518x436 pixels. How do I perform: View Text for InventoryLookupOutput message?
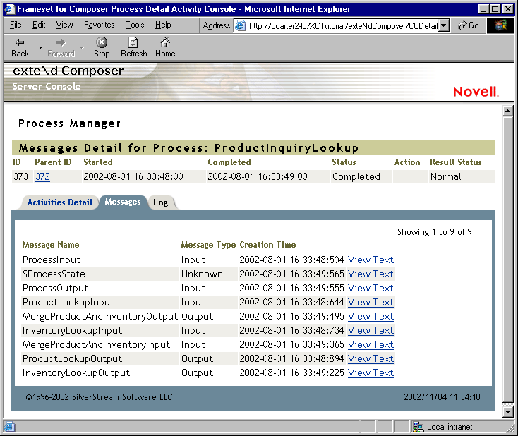[371, 373]
